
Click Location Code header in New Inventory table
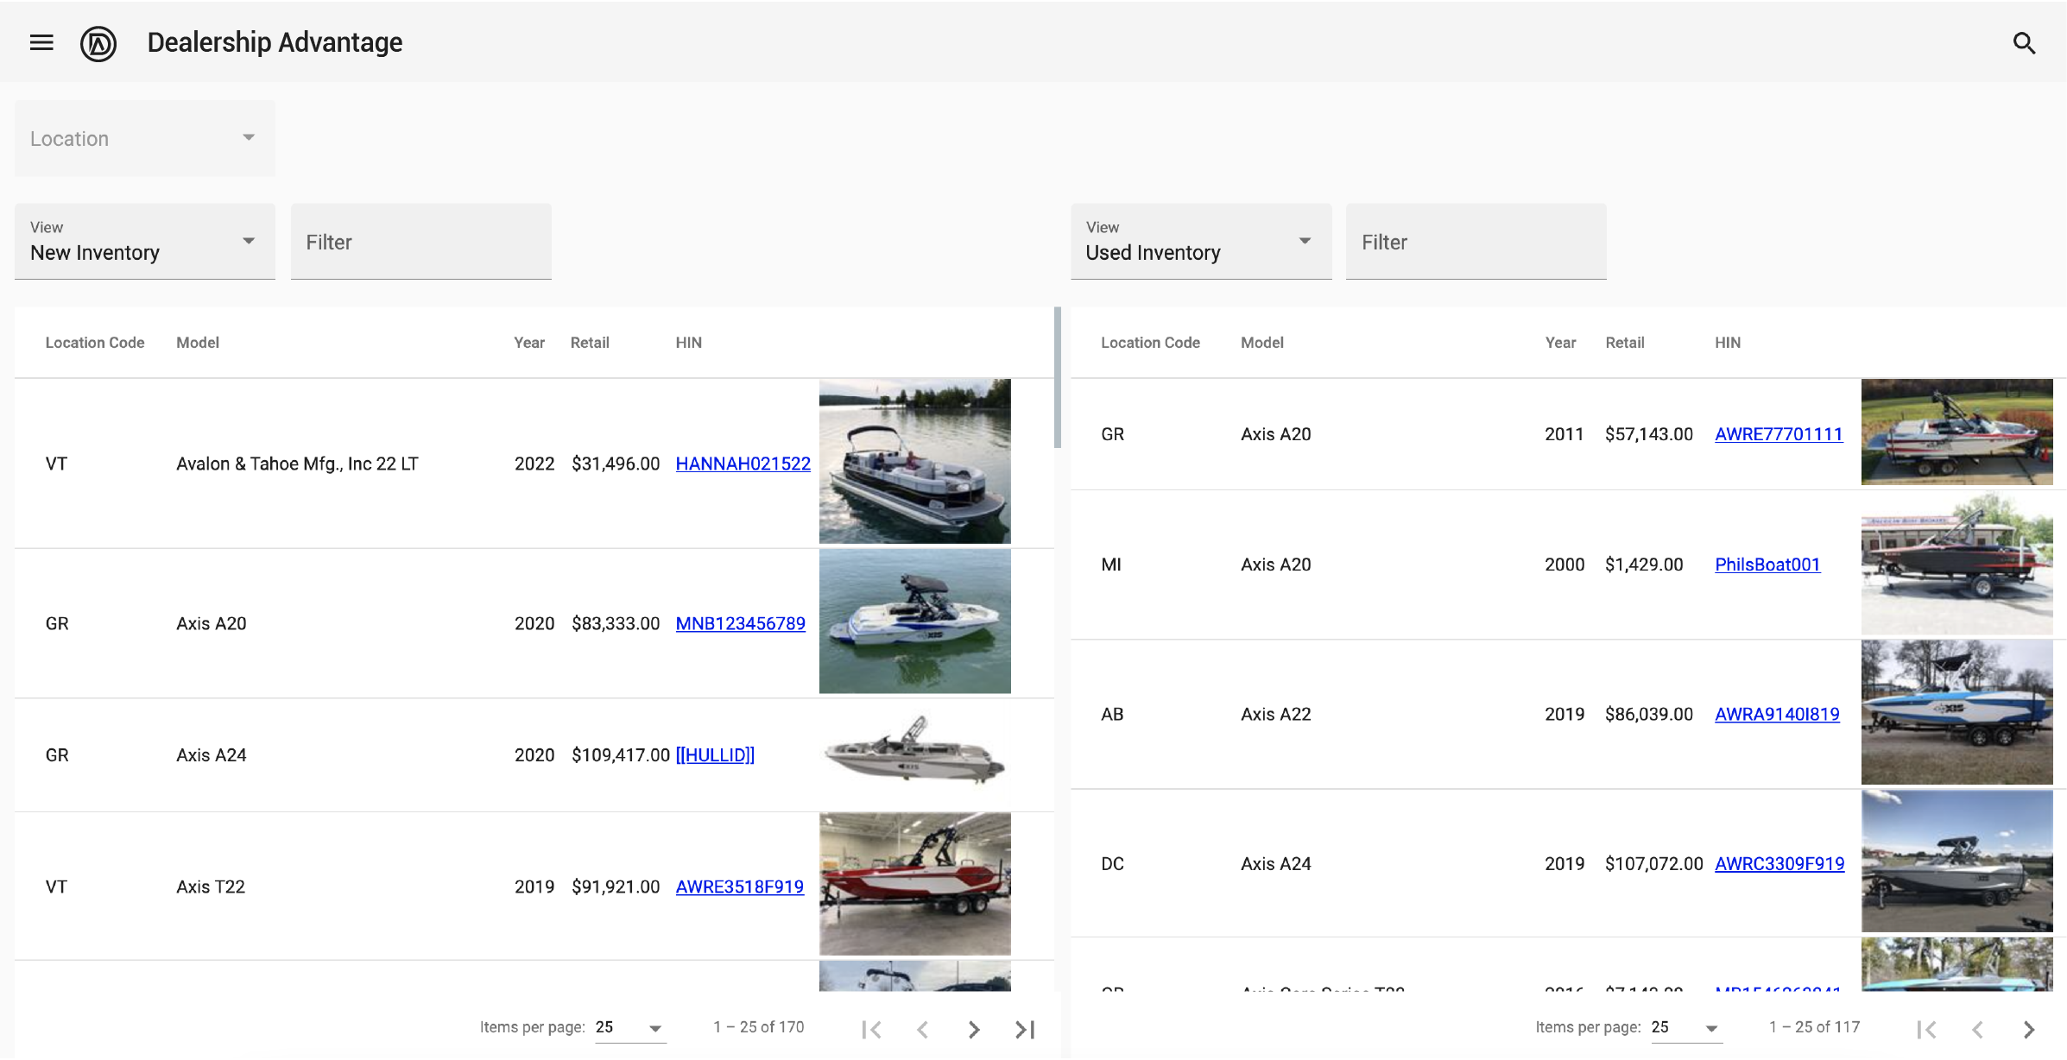[x=95, y=343]
